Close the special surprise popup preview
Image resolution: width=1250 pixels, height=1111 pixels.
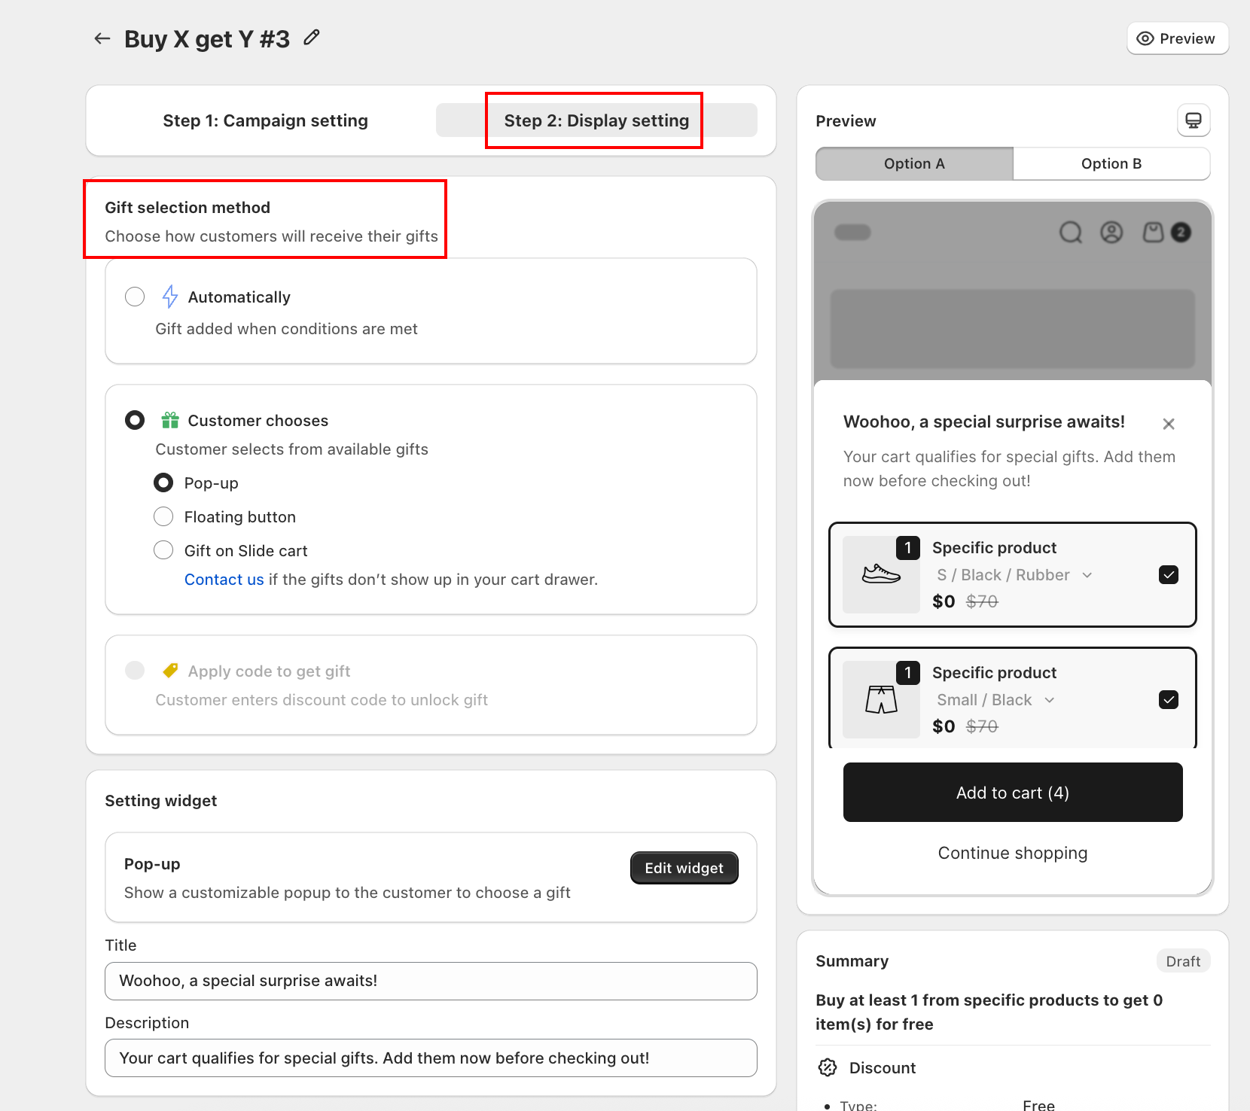[x=1169, y=424]
